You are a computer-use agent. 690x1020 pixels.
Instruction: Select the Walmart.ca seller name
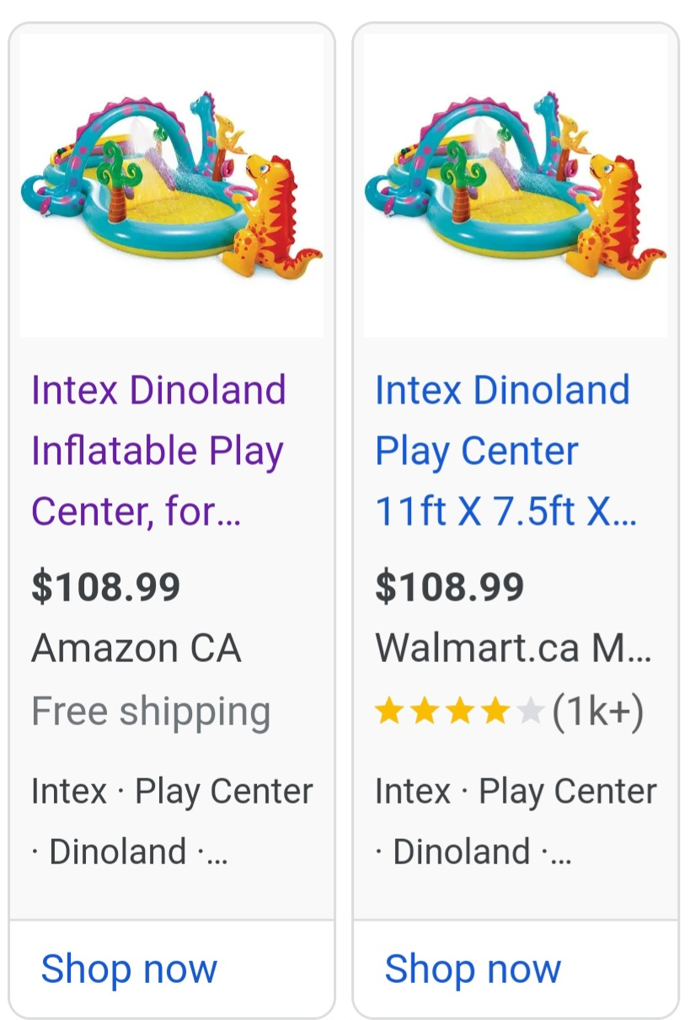pyautogui.click(x=512, y=649)
